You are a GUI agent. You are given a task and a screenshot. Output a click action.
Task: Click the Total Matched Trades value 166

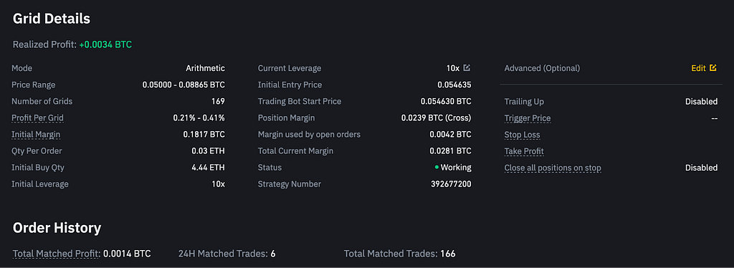click(447, 254)
